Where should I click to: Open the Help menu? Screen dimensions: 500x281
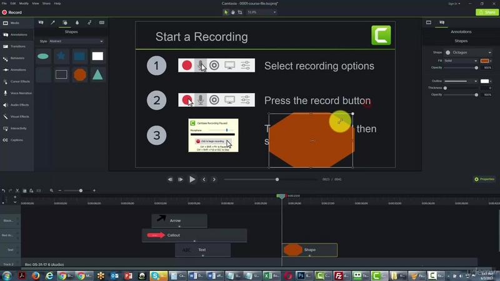click(57, 4)
